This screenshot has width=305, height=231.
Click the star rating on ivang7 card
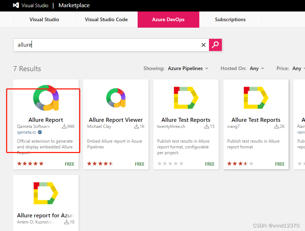click(x=240, y=163)
